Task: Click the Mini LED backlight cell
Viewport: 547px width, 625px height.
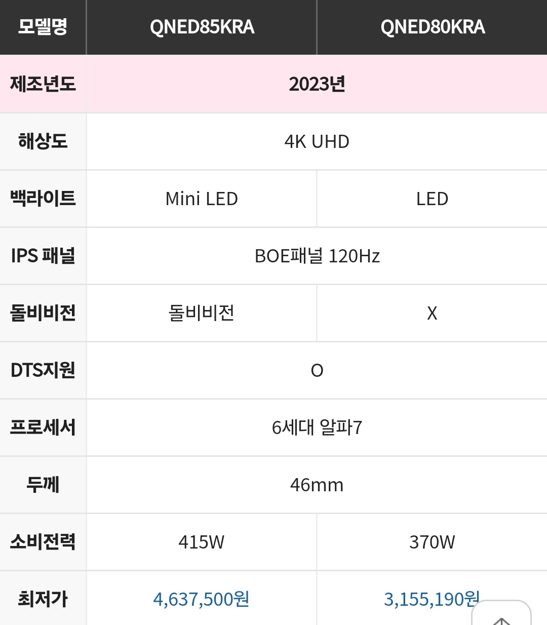Action: tap(202, 199)
